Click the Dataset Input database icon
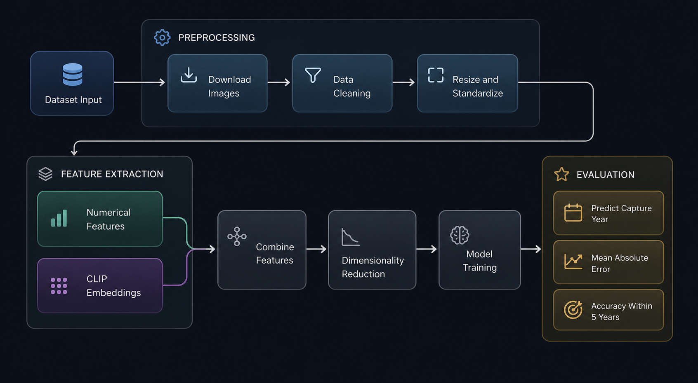 (73, 75)
